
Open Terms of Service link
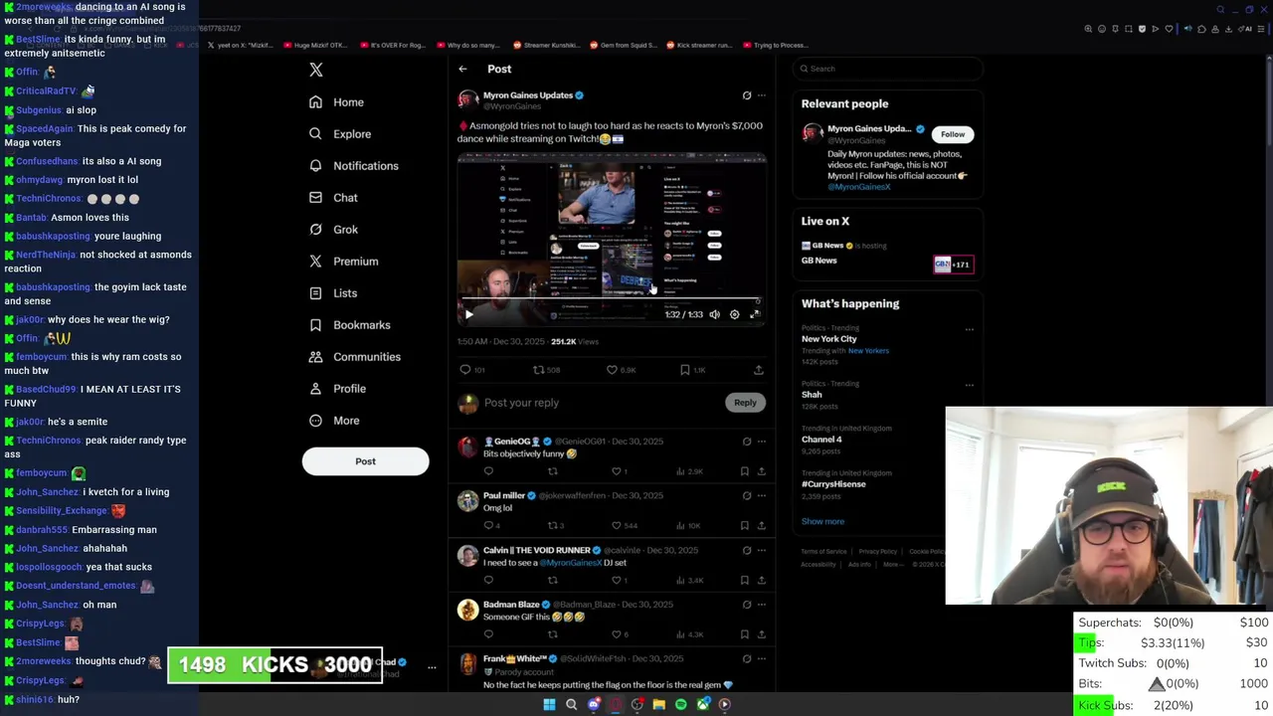[x=824, y=552]
